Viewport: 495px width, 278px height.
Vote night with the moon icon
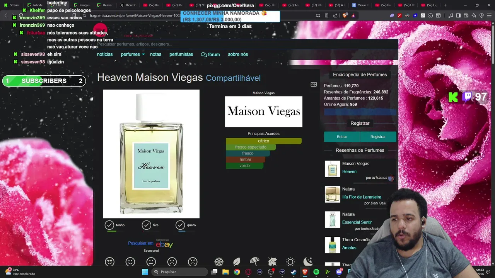tap(308, 262)
